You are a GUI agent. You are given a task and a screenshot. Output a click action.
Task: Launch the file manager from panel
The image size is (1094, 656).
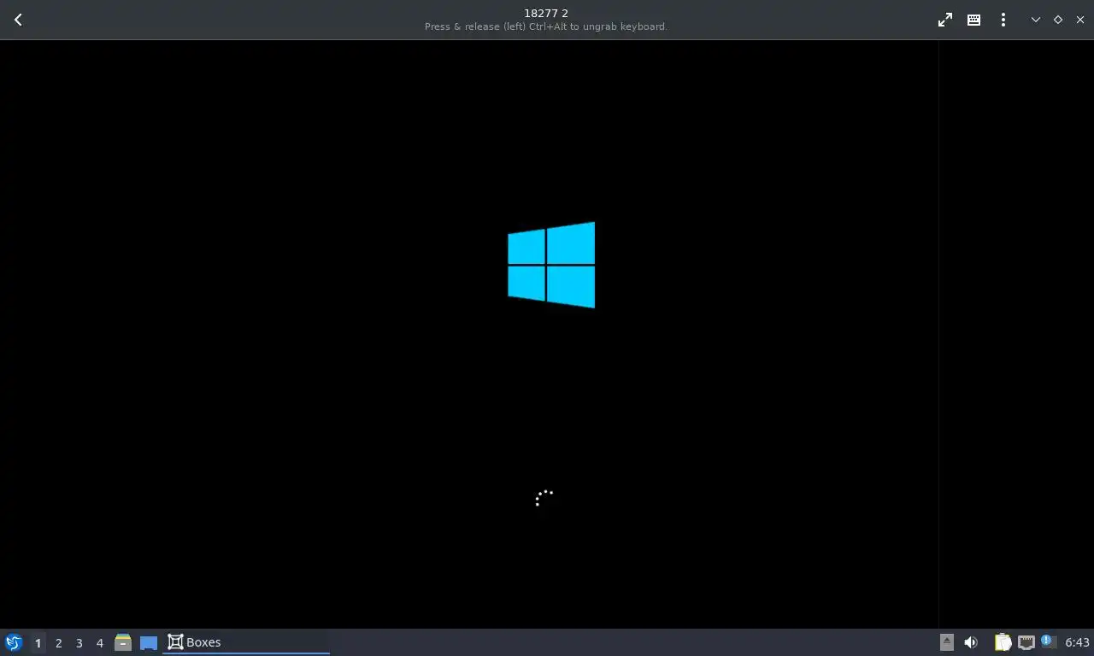(x=123, y=642)
